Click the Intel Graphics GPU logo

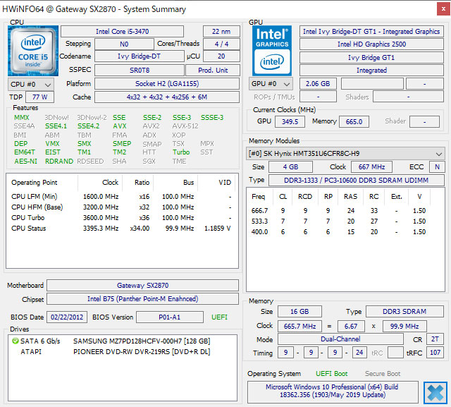272,51
